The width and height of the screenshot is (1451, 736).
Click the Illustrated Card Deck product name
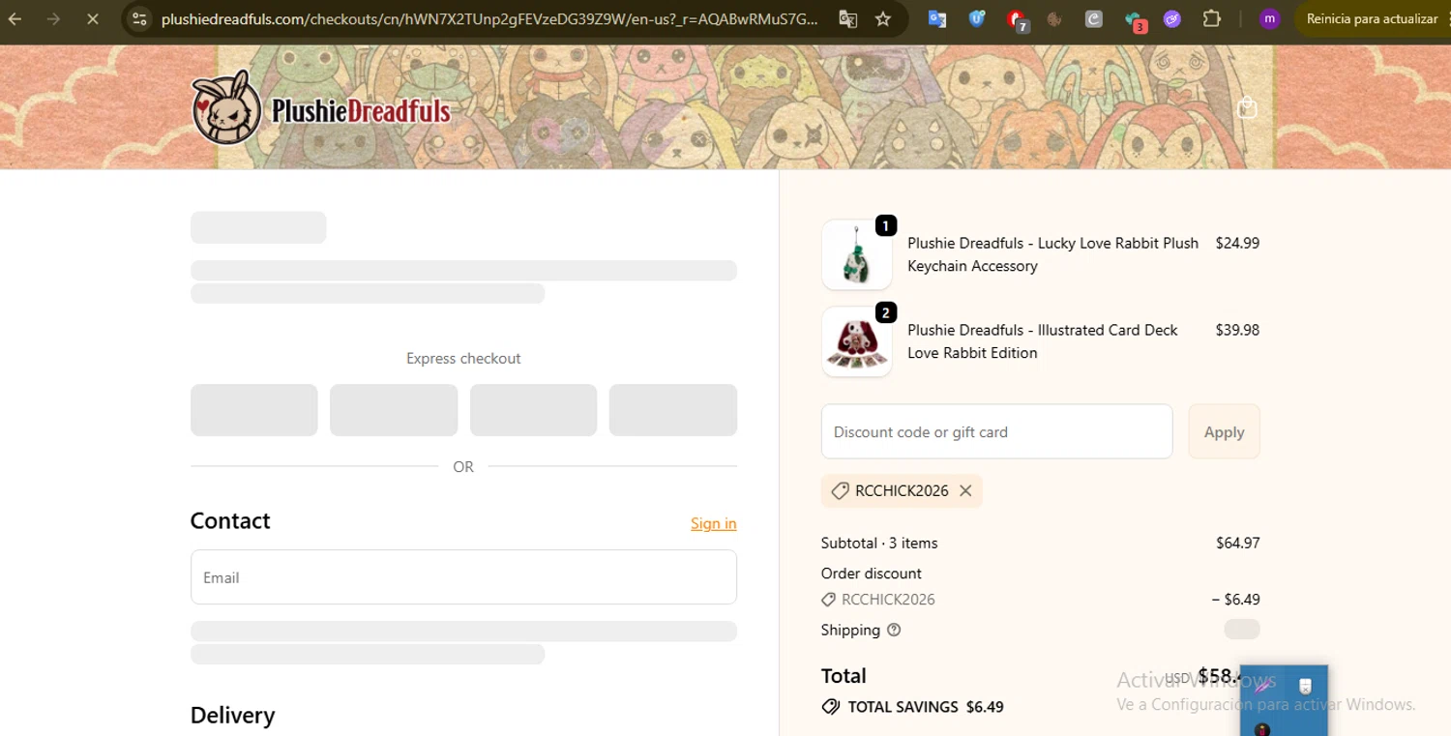coord(1042,341)
